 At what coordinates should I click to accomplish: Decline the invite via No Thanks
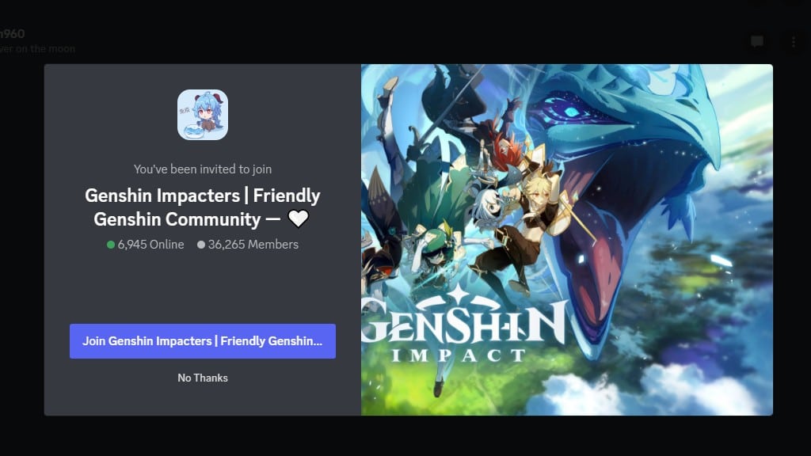pos(203,378)
